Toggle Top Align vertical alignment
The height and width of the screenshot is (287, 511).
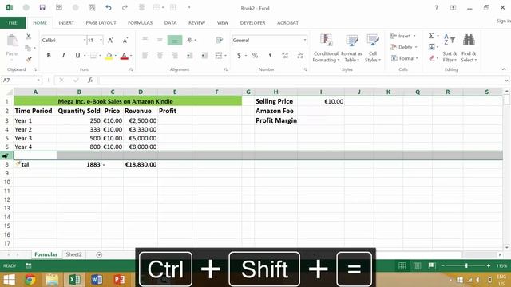click(145, 40)
